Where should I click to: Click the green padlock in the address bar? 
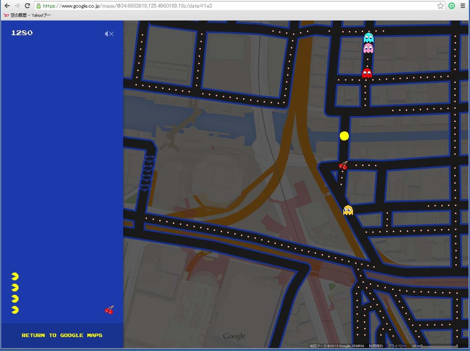pyautogui.click(x=38, y=6)
